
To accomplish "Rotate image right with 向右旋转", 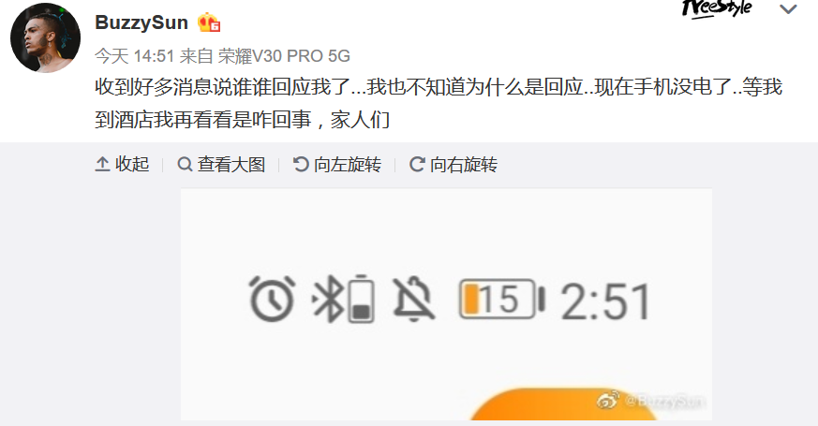I will tap(454, 164).
